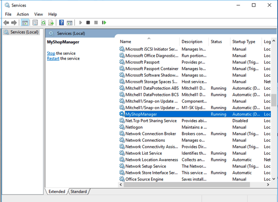The height and width of the screenshot is (202, 278).
Task: Click the vertical scrollbar down arrow
Action: point(274,178)
